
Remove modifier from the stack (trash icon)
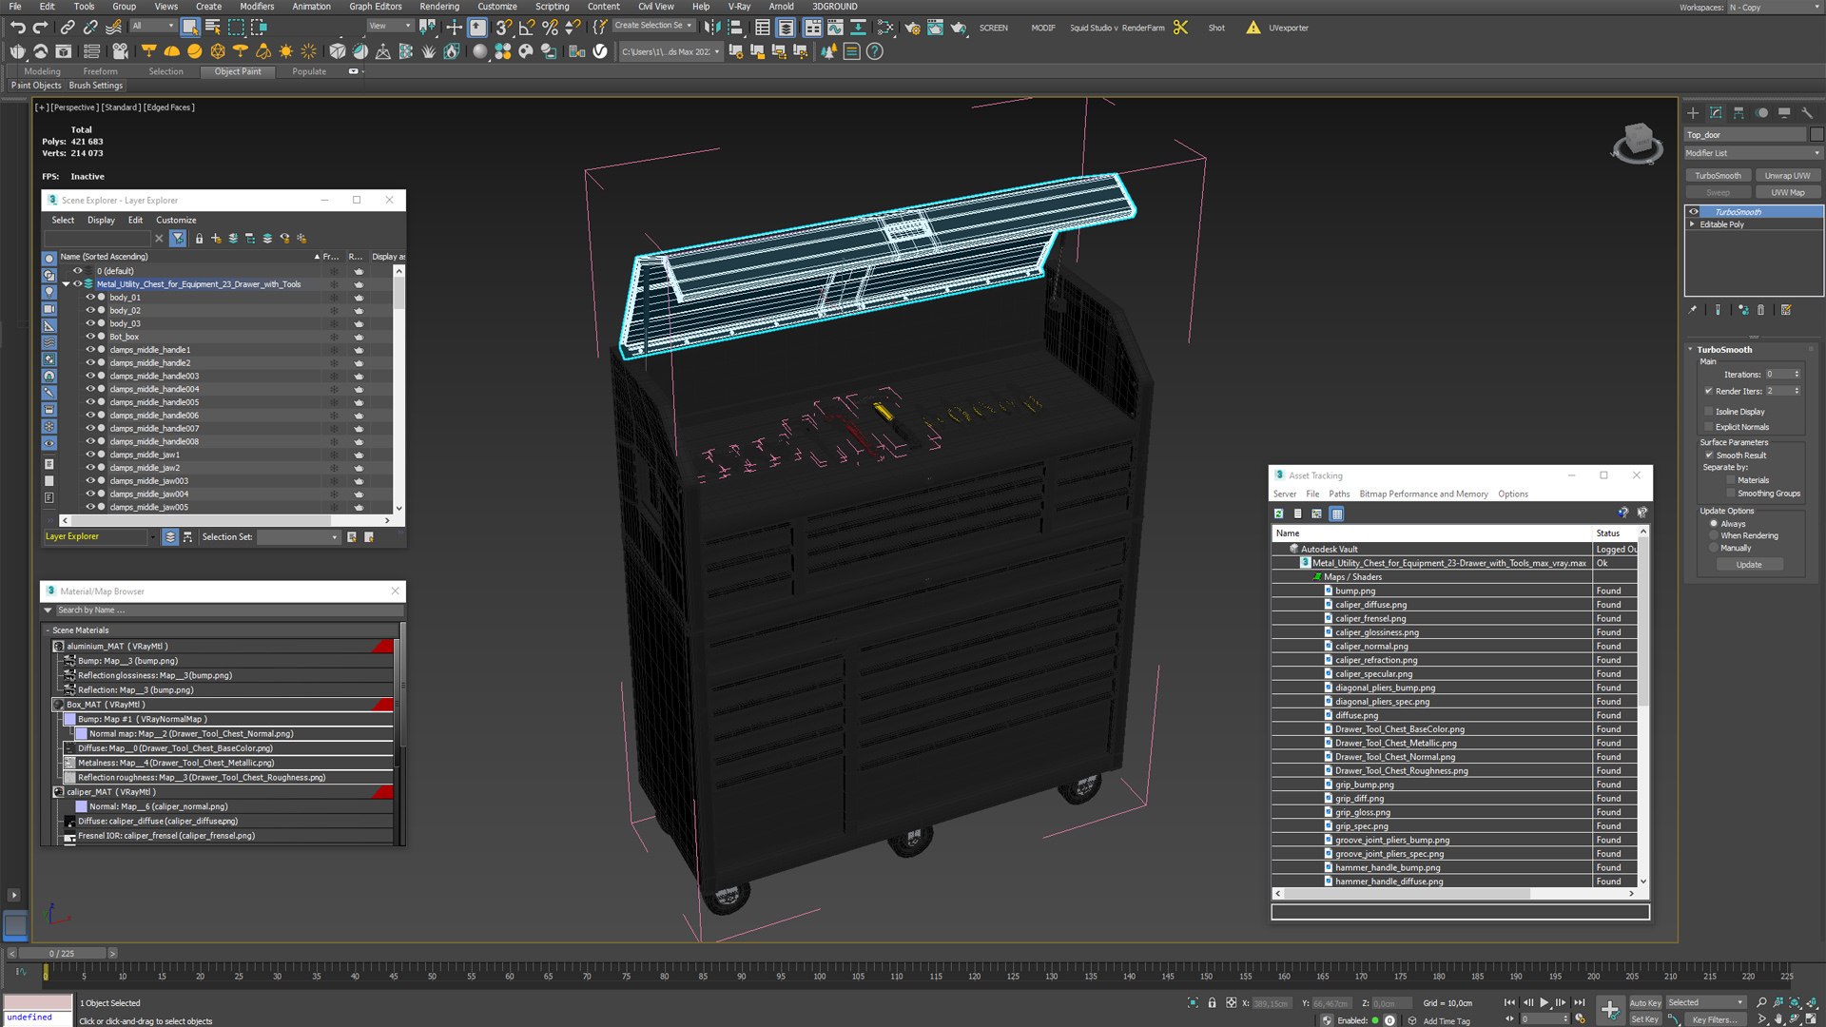[1761, 310]
